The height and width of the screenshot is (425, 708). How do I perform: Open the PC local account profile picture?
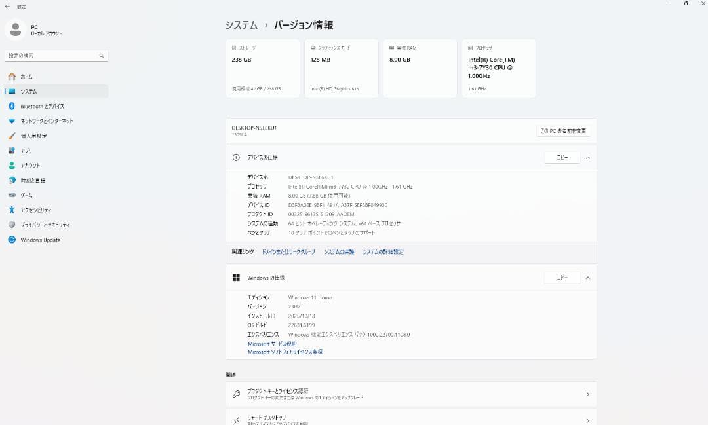coord(15,29)
